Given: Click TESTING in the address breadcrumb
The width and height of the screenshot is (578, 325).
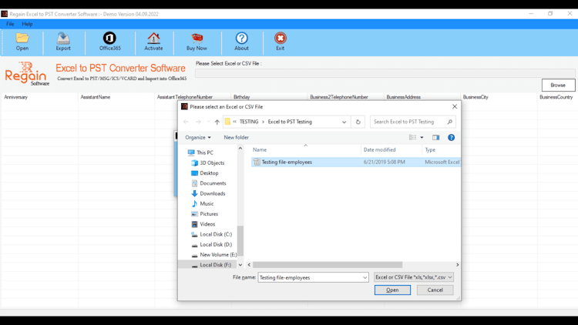Looking at the screenshot, I should click(249, 122).
